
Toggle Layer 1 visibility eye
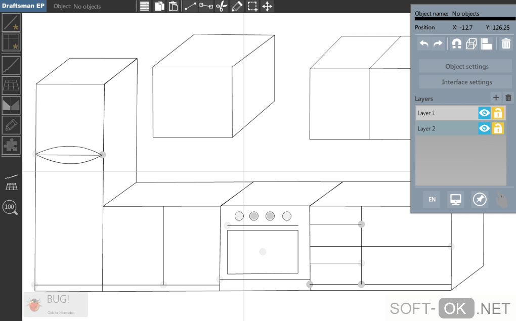[x=484, y=113]
